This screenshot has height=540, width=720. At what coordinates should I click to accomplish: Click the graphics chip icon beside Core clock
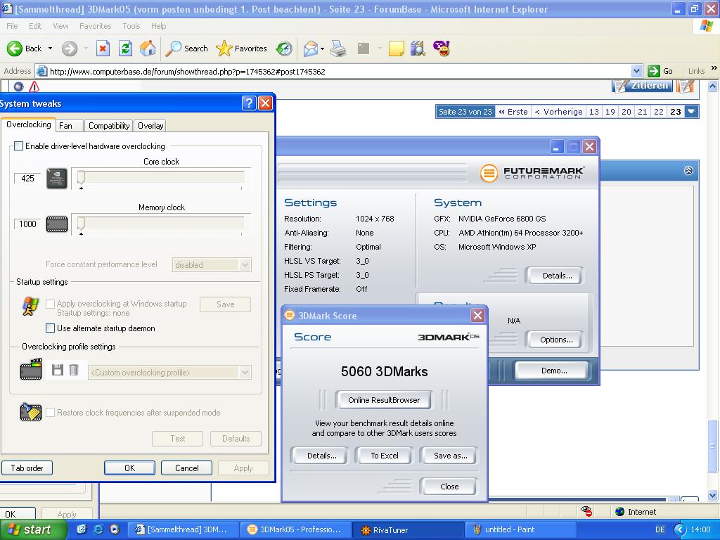[x=57, y=179]
